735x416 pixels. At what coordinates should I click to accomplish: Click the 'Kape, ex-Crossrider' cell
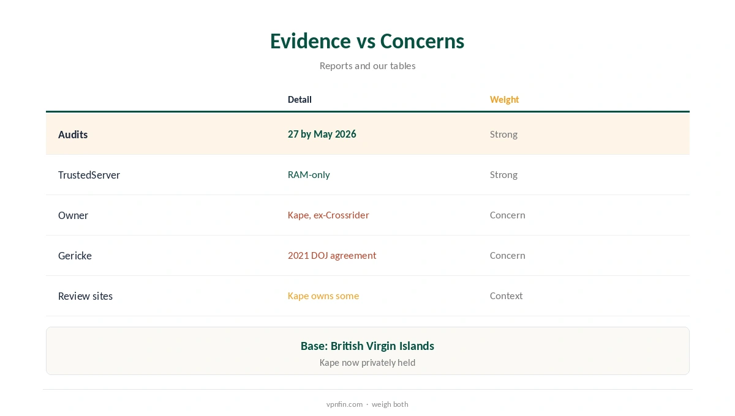coord(328,215)
